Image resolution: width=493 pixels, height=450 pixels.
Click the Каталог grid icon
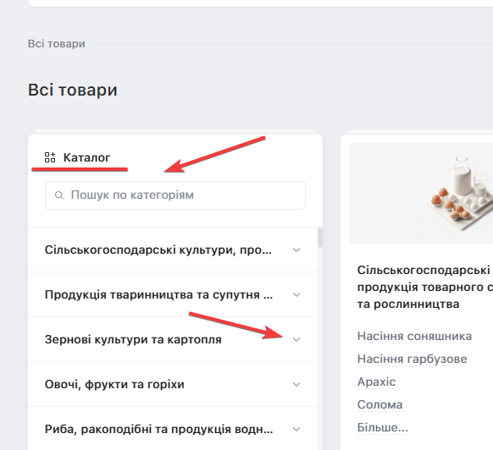pos(50,157)
